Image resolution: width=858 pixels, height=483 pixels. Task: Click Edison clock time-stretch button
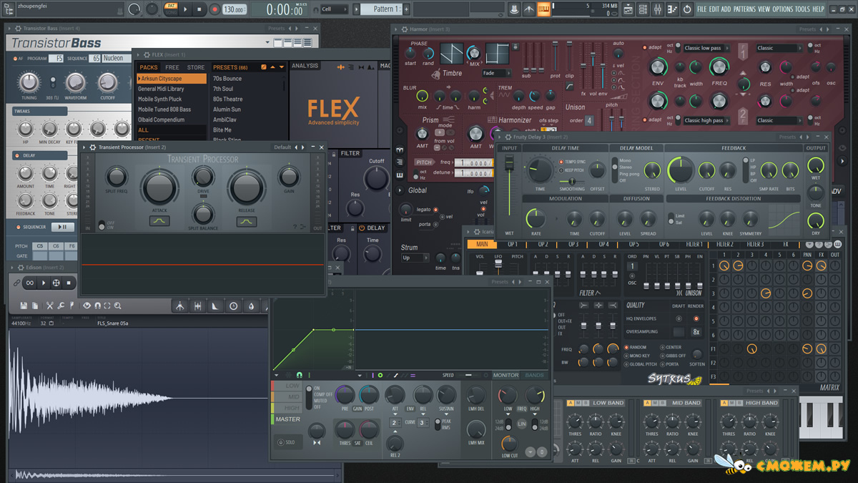tap(233, 306)
